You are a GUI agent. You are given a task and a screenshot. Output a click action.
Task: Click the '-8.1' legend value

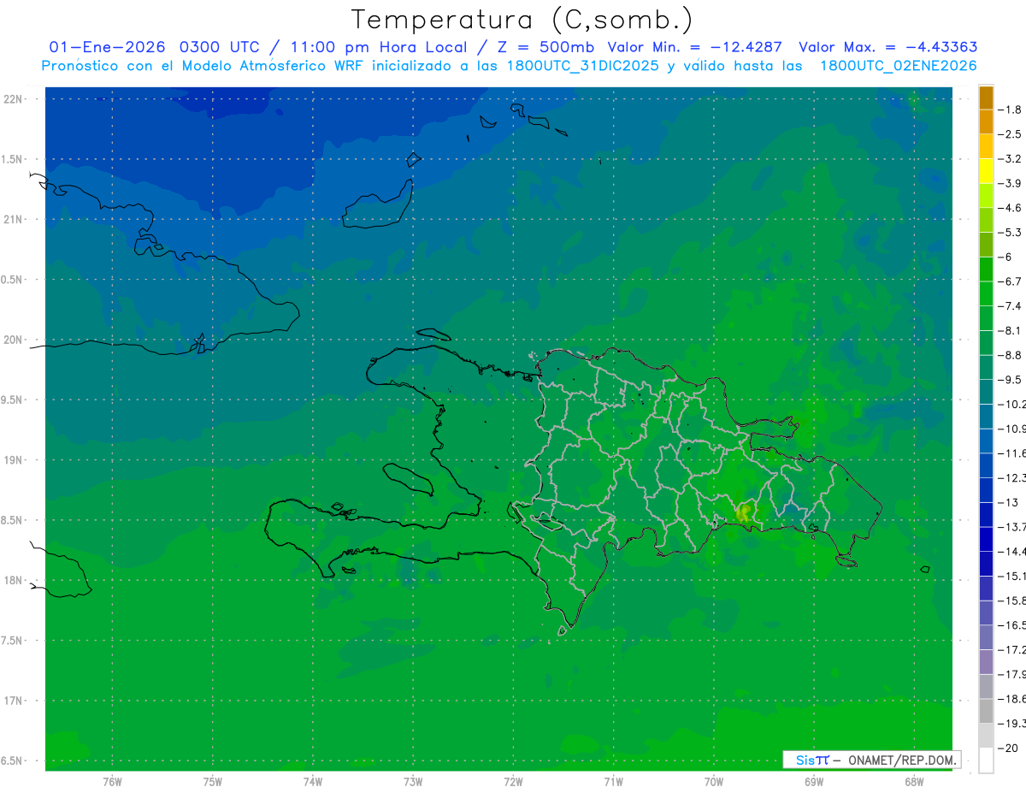(x=1011, y=330)
